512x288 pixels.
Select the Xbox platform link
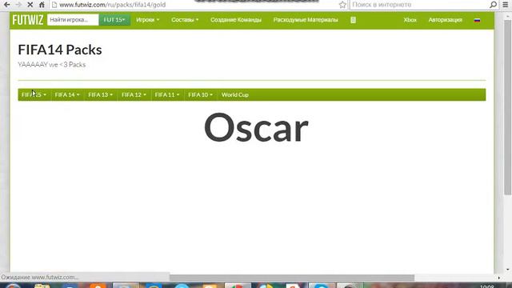410,20
